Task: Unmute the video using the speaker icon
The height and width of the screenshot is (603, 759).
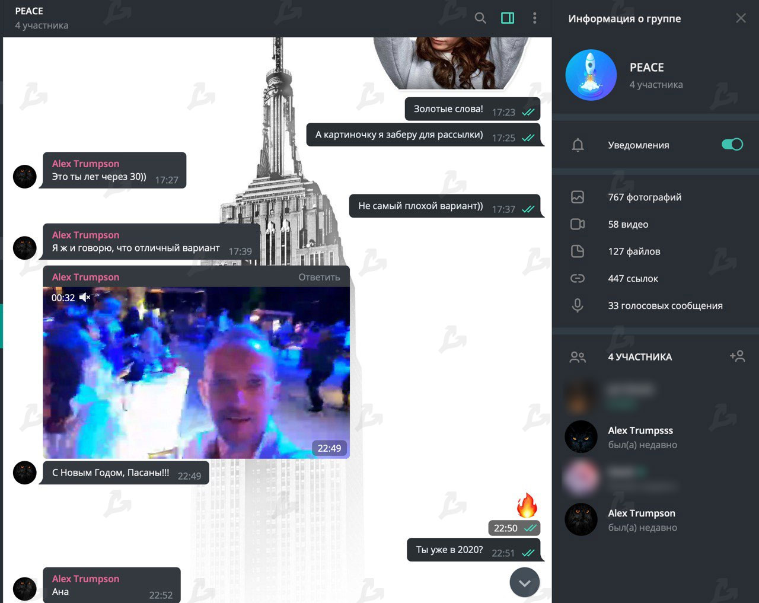Action: point(85,298)
